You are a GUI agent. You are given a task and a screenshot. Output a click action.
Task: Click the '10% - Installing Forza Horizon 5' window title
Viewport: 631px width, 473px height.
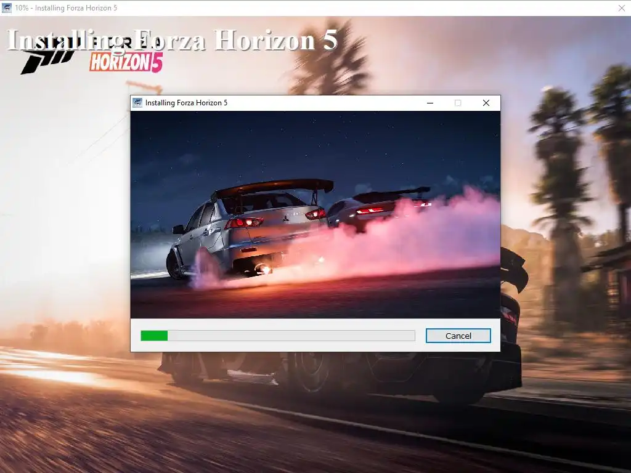[66, 8]
